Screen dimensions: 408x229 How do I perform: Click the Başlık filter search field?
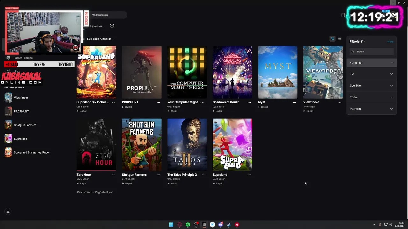[x=372, y=52]
